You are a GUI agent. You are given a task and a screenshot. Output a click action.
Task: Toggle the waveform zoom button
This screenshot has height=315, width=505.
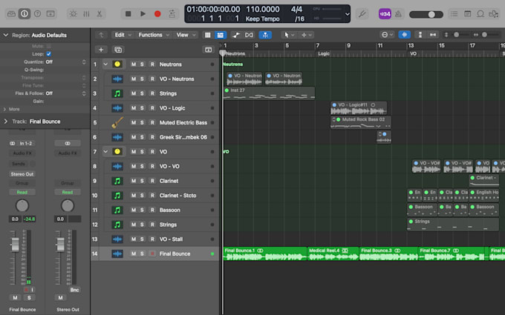(405, 35)
